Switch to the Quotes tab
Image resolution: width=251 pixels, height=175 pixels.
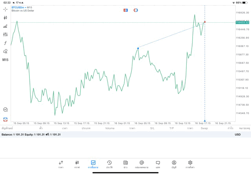click(61, 164)
